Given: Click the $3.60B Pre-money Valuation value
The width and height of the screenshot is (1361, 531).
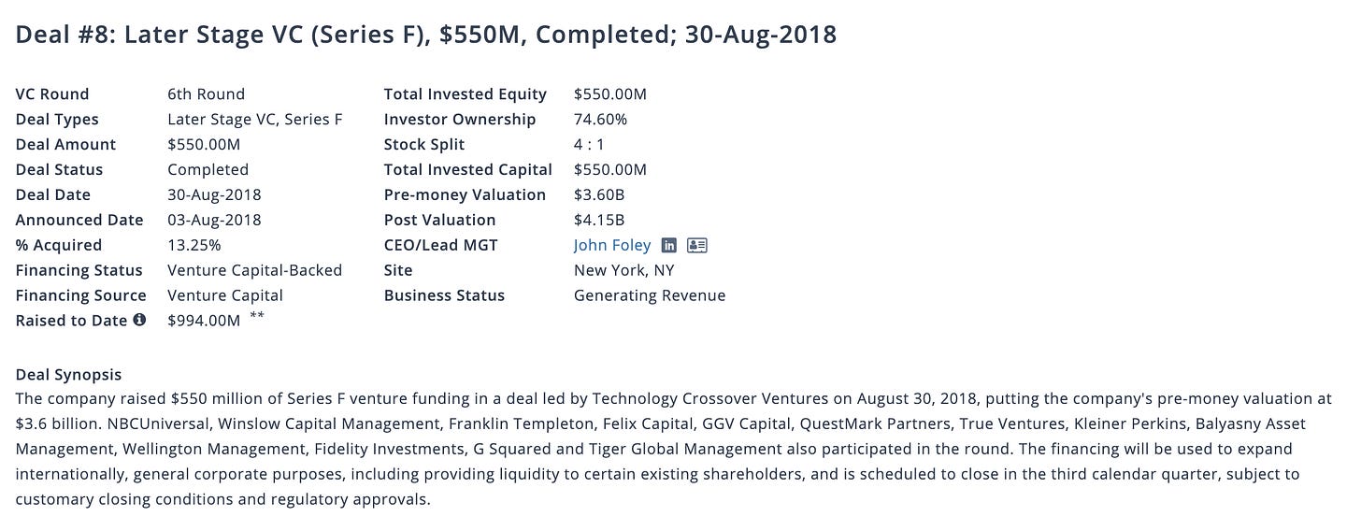Looking at the screenshot, I should tap(599, 194).
